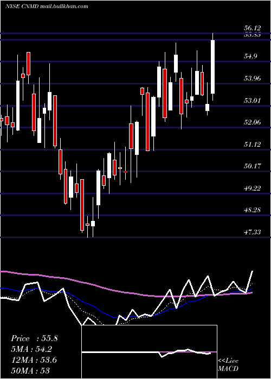Click the 5MA : 54.2 readout
271x379 pixels.
point(31,349)
